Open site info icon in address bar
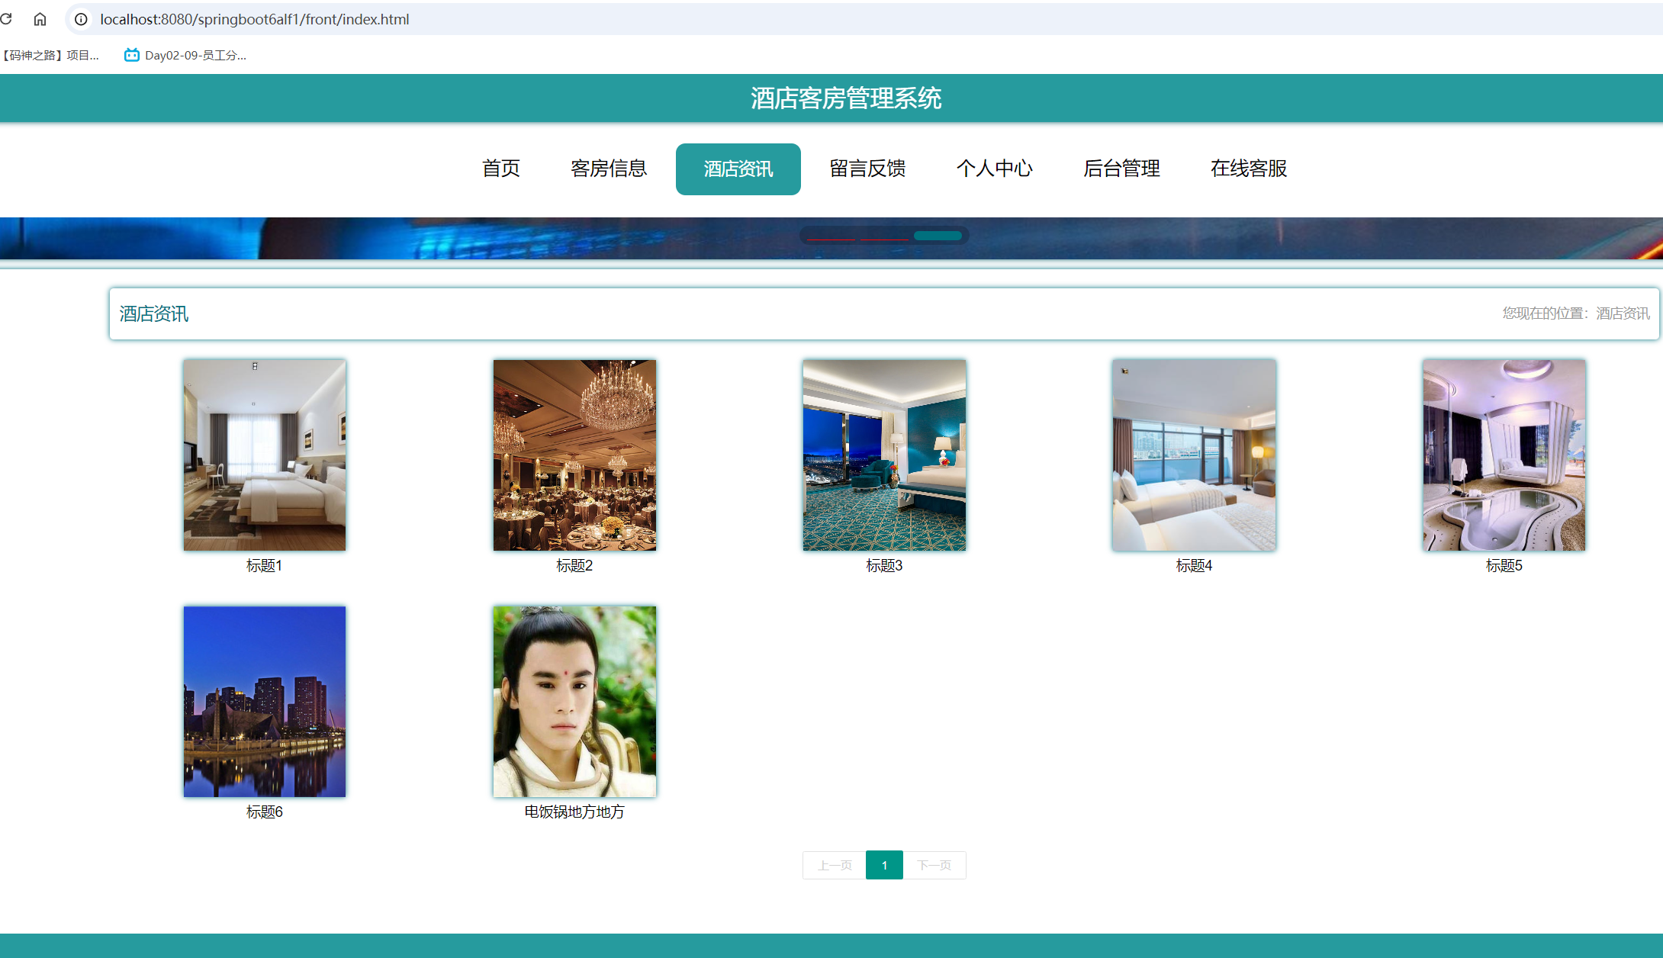 79,19
